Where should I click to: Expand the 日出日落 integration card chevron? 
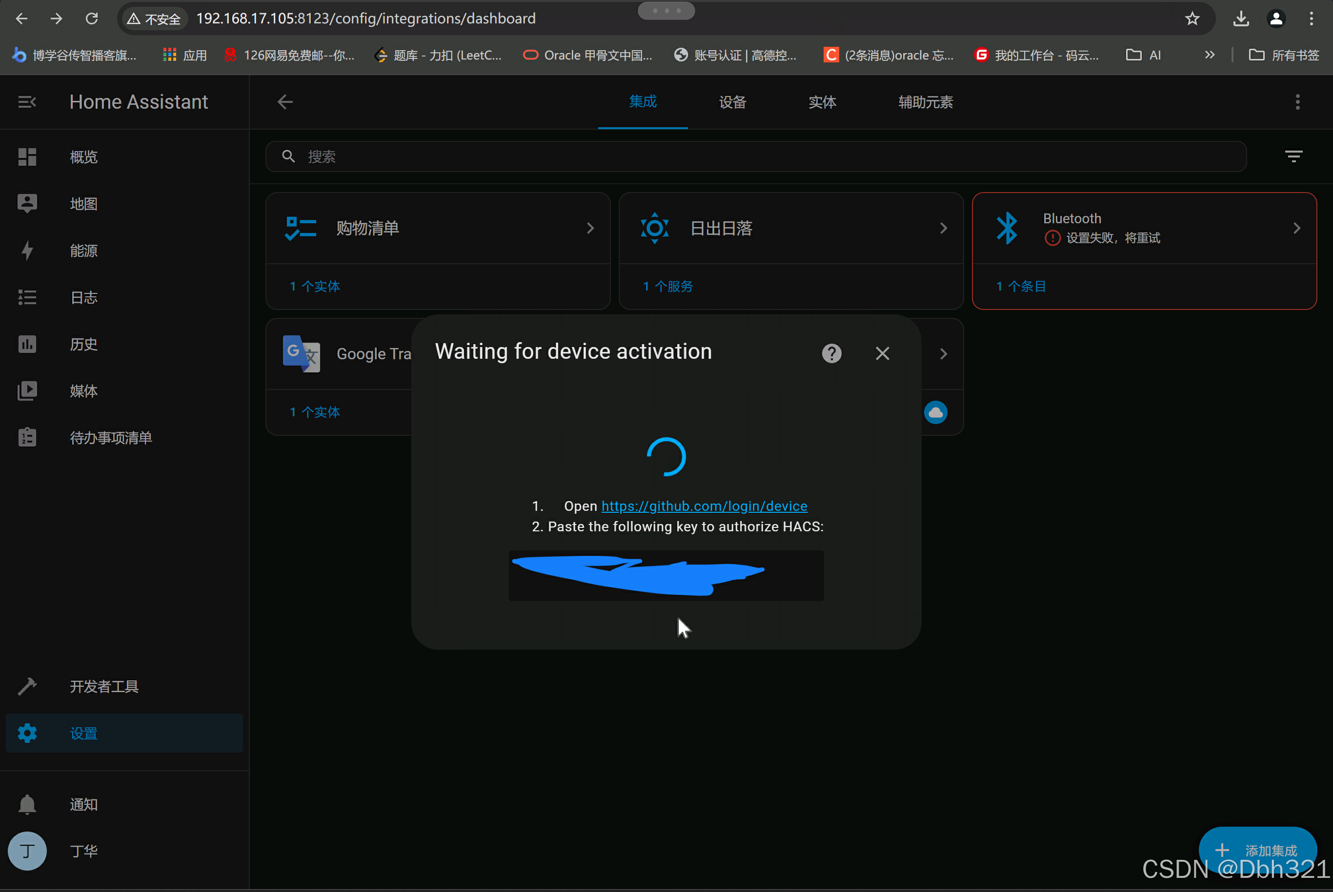pyautogui.click(x=944, y=228)
